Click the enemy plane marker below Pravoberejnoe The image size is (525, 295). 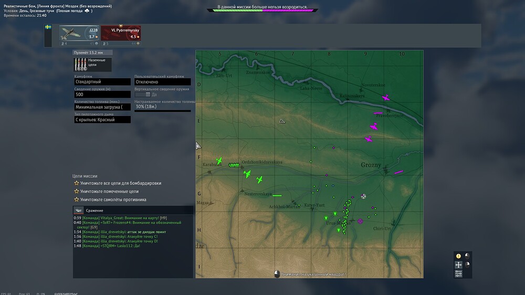pos(374,126)
